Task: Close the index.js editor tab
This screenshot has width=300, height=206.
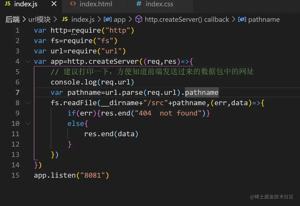Action: [54, 4]
